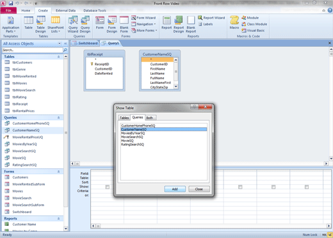Launch the Query Wizard
This screenshot has width=333, height=238.
coord(73,24)
